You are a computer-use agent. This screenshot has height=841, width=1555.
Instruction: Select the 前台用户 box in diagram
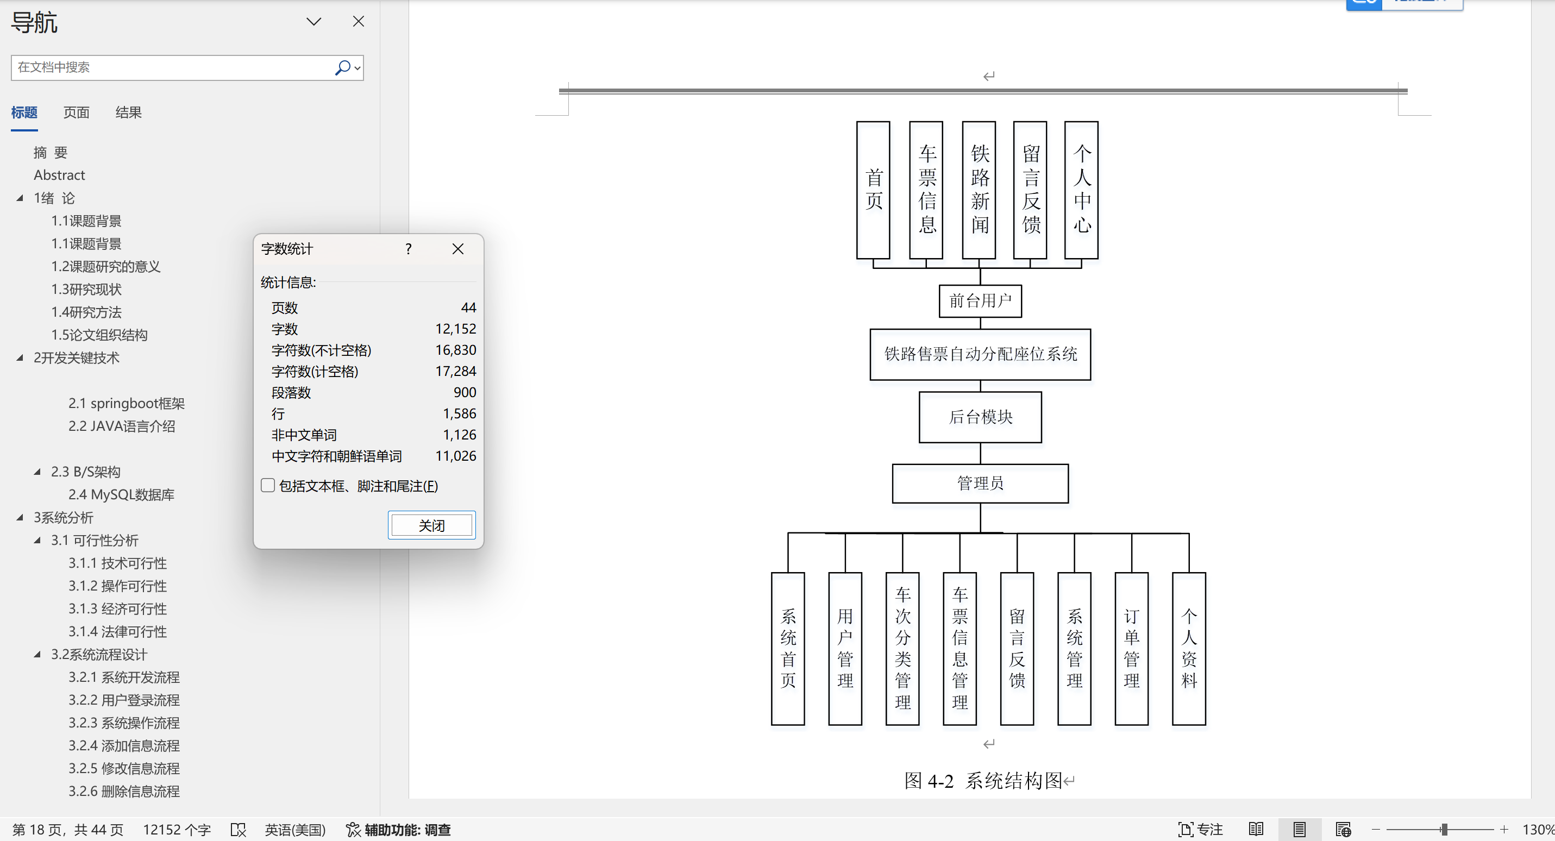click(x=980, y=300)
